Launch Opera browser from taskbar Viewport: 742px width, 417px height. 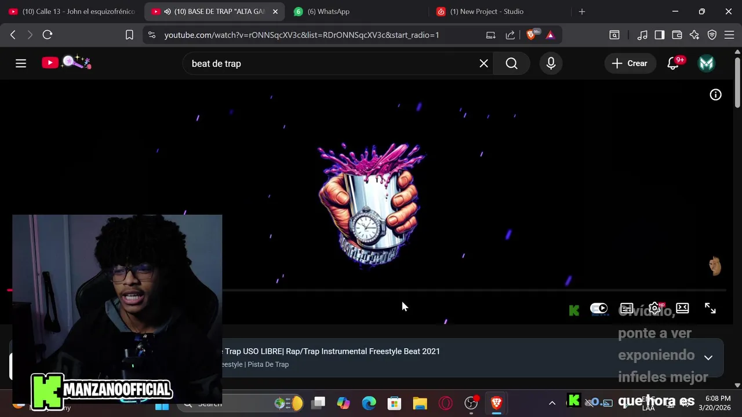(445, 403)
